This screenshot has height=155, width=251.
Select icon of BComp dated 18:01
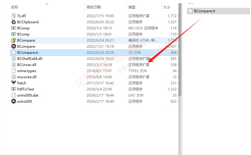coord(14,34)
